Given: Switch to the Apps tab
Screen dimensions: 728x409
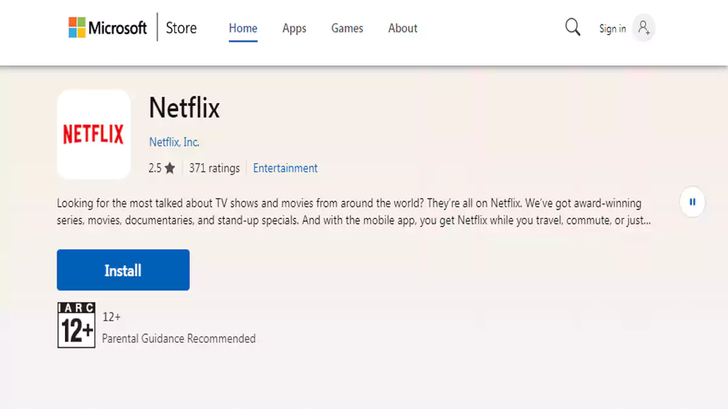Looking at the screenshot, I should tap(294, 28).
